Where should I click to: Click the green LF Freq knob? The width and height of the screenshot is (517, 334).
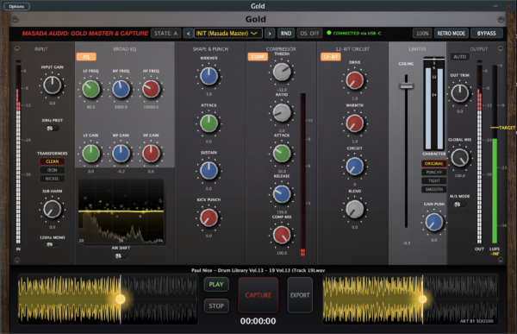point(90,89)
